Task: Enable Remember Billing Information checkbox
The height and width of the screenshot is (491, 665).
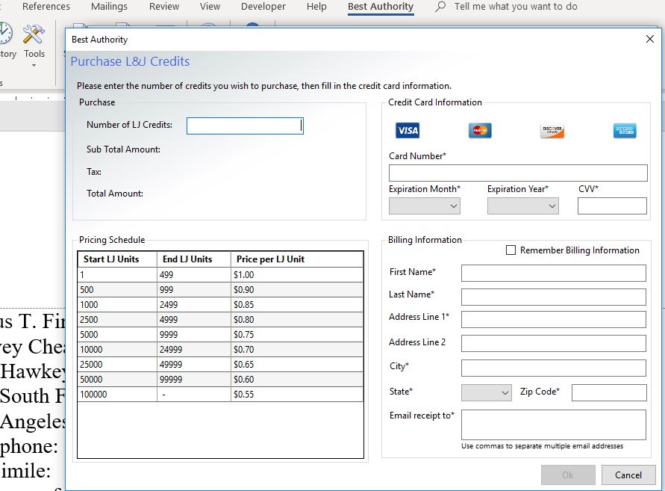Action: (511, 250)
